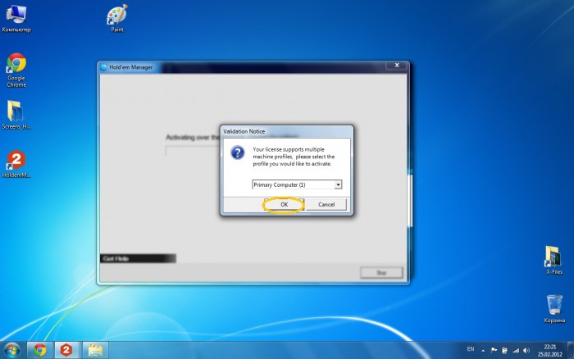Open the Primary Computer (1) profile dropdown
Screen dimensions: 574x359
click(x=338, y=184)
